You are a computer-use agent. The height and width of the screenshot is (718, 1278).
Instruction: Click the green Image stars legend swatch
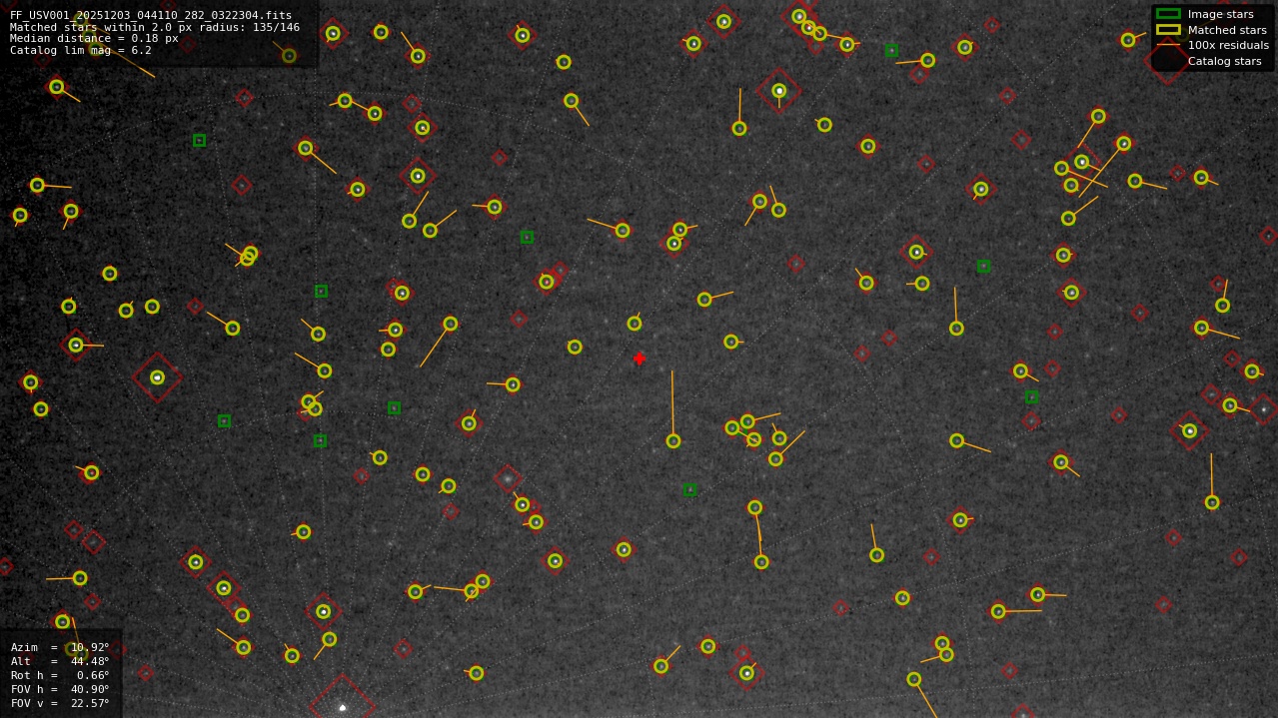tap(1168, 14)
